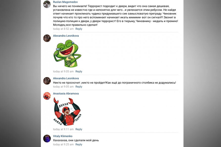Click the 'today at 9:25 am' timestamp
The width and height of the screenshot is (221, 147).
pos(63,144)
